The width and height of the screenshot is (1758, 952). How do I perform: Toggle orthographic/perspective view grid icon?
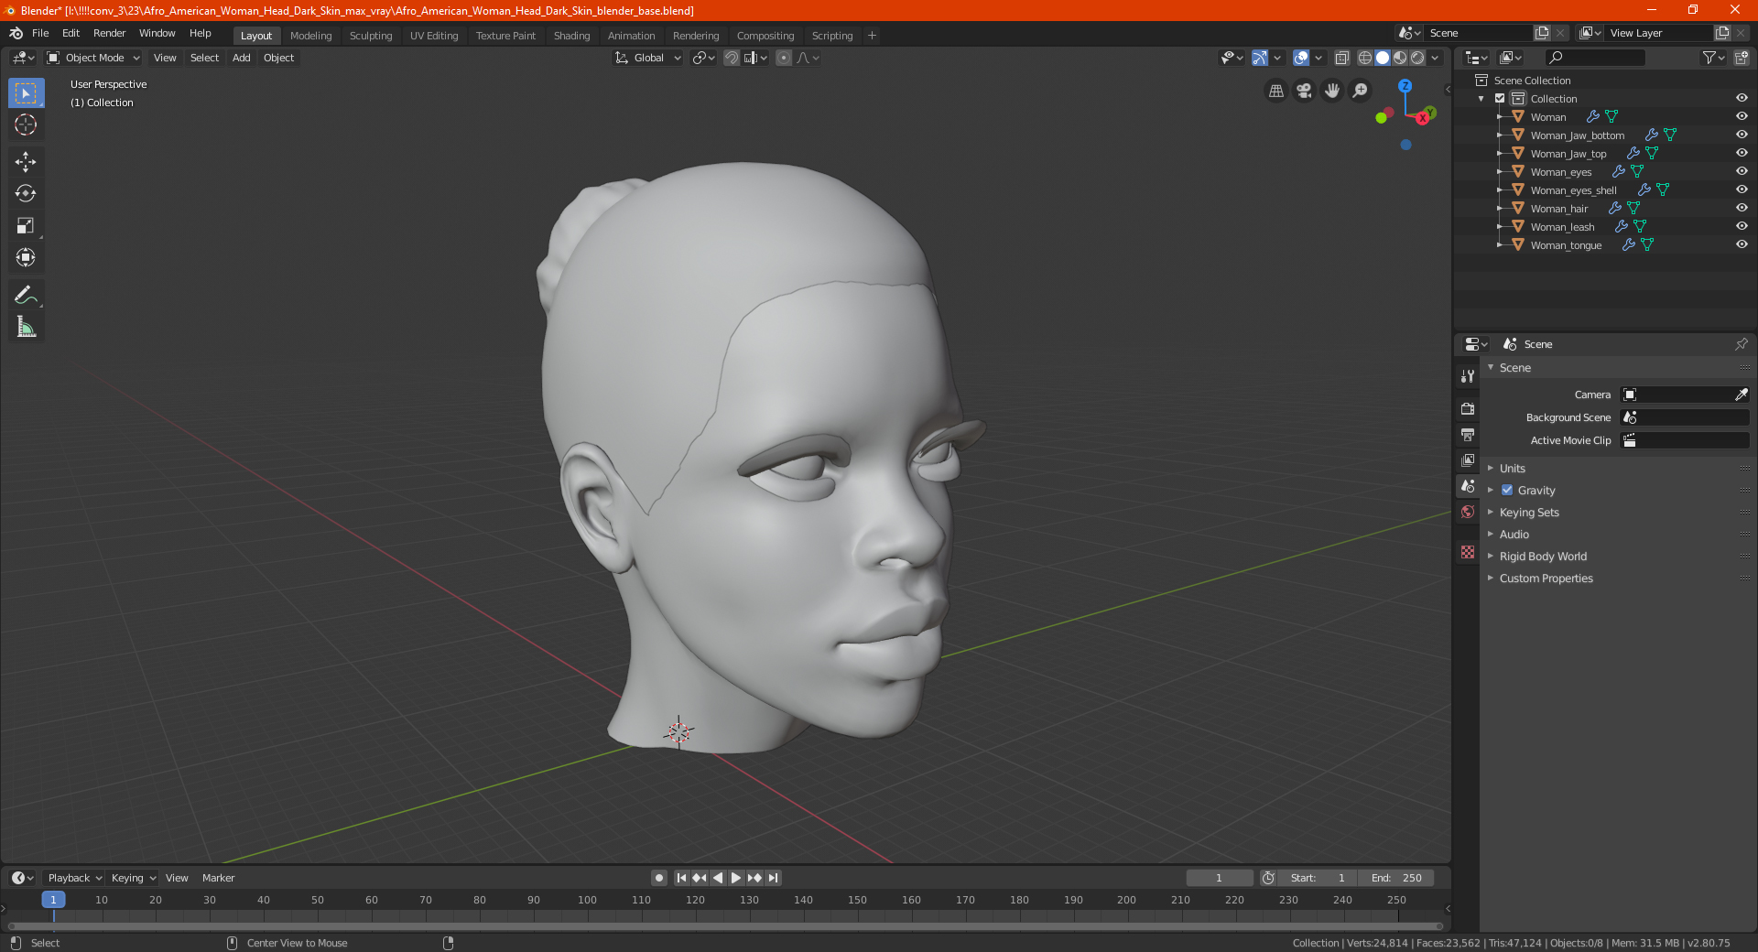point(1275,91)
